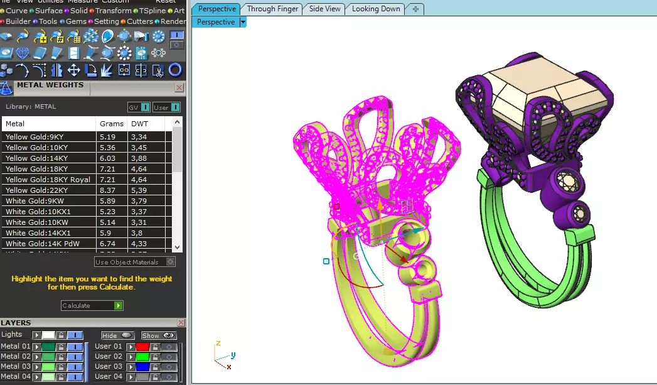The width and height of the screenshot is (657, 385).
Task: Click the Show layers button
Action: (x=158, y=335)
